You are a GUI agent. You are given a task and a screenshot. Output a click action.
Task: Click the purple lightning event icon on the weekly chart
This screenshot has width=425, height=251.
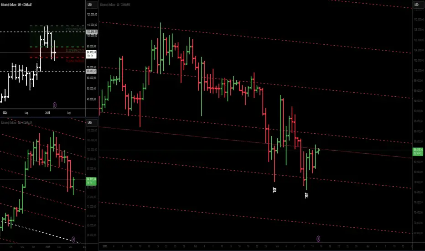click(73, 239)
